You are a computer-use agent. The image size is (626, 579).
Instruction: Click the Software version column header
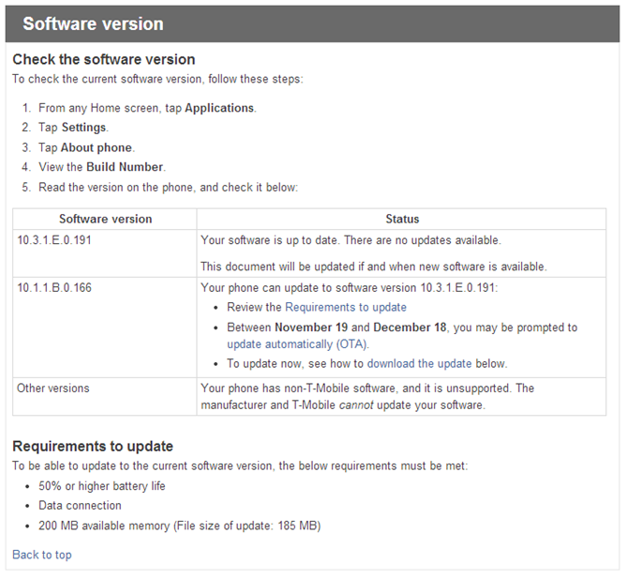pyautogui.click(x=105, y=219)
